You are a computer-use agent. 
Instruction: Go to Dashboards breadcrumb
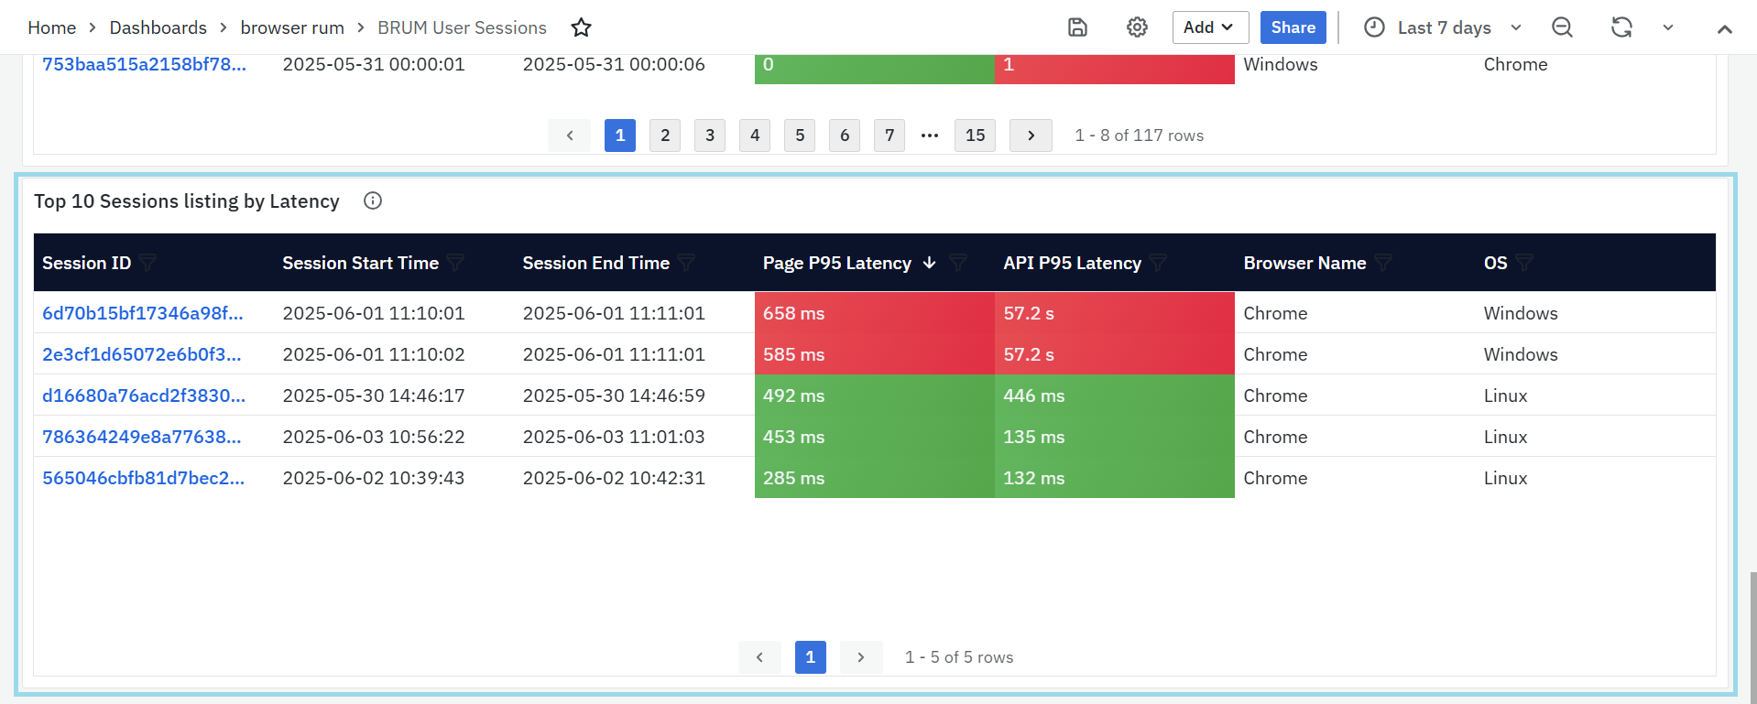158,27
